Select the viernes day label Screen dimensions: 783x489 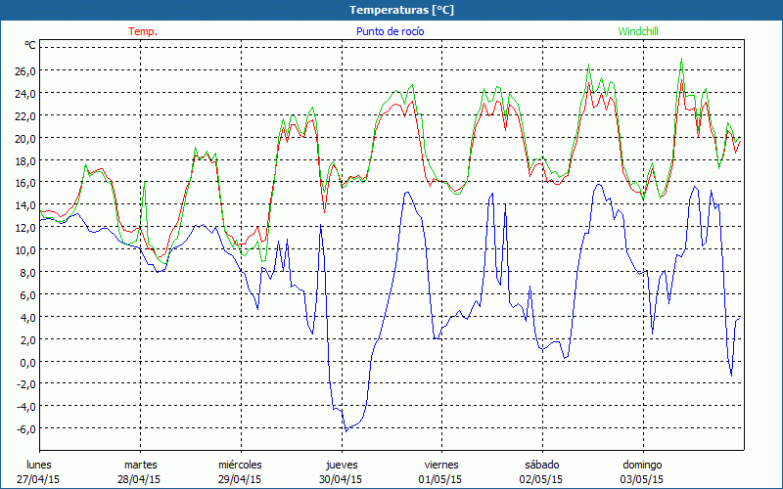coord(441,465)
